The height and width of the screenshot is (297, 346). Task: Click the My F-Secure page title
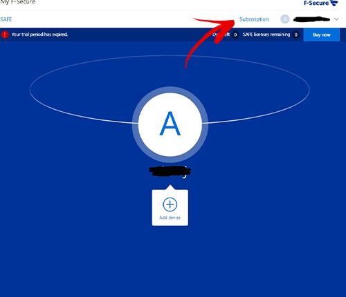17,2
